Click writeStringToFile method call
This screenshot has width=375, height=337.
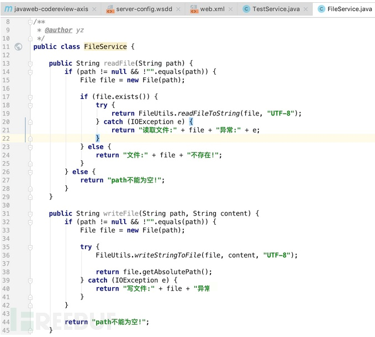168,255
